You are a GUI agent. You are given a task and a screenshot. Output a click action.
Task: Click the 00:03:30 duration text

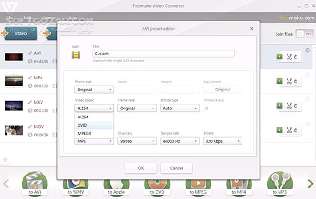41,86
